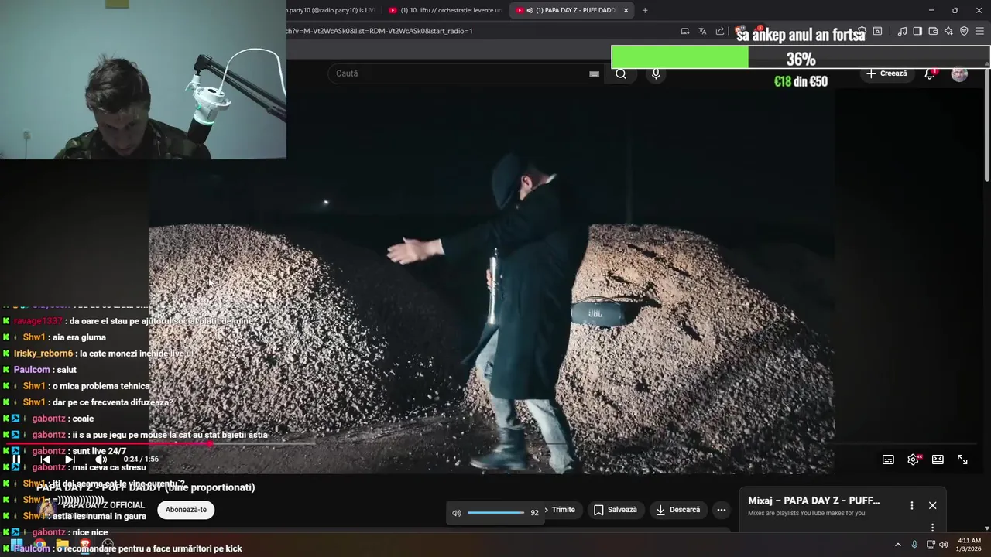Click the '€18 din €50' goal text
The image size is (991, 557).
801,81
